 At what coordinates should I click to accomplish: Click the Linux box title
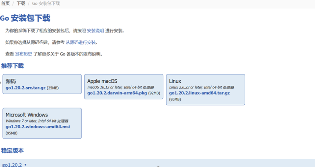point(175,81)
